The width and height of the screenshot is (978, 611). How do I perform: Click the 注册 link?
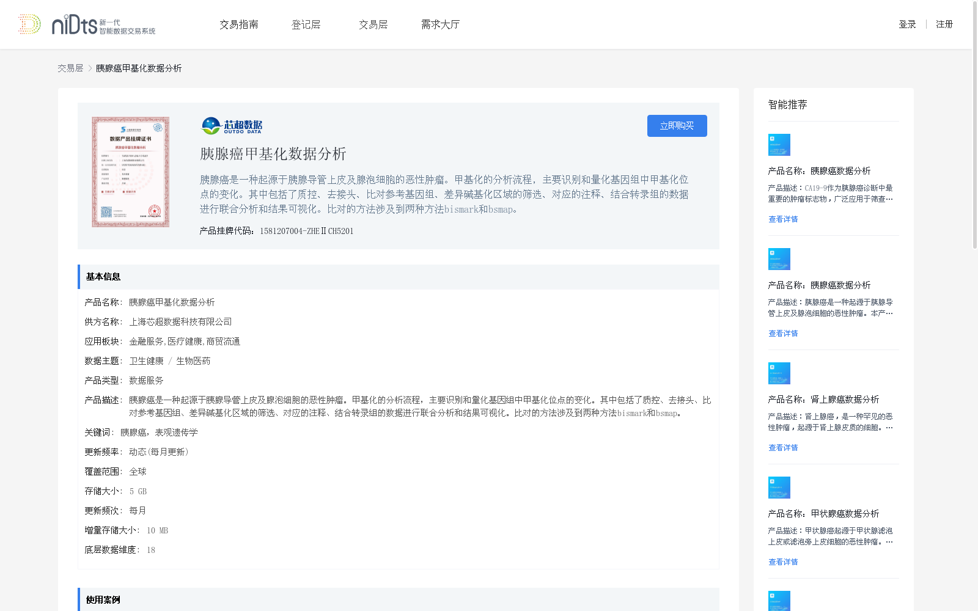point(944,24)
